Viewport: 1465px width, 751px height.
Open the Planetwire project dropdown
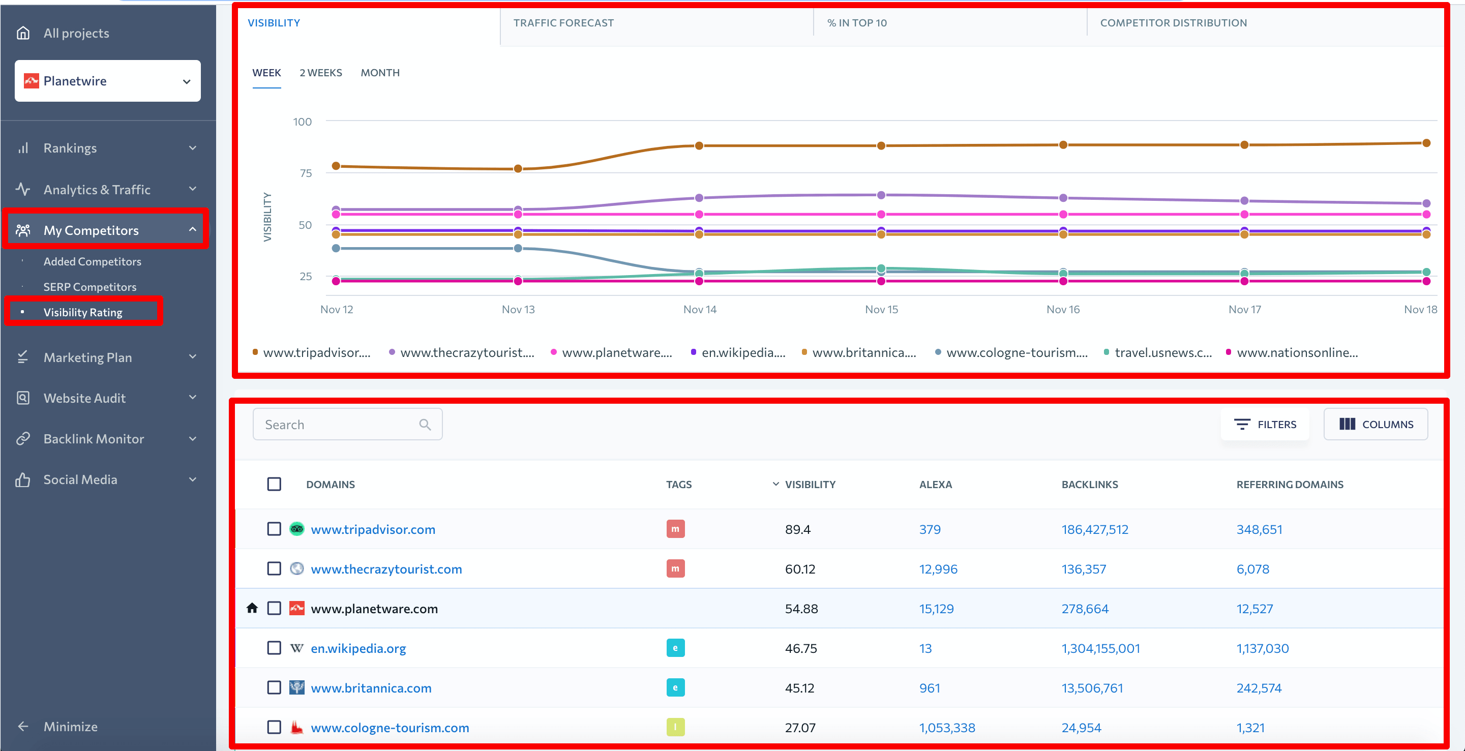click(107, 81)
